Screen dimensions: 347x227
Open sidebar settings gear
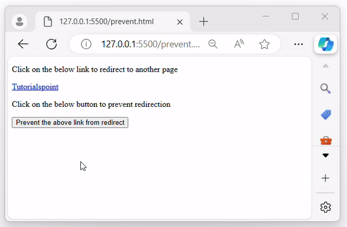click(325, 207)
